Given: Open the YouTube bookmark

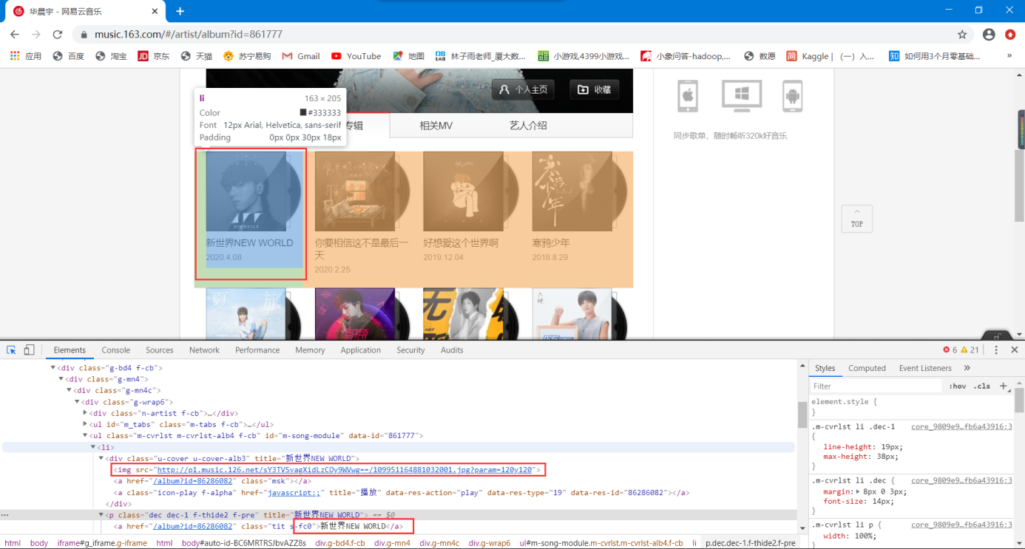Looking at the screenshot, I should click(356, 56).
